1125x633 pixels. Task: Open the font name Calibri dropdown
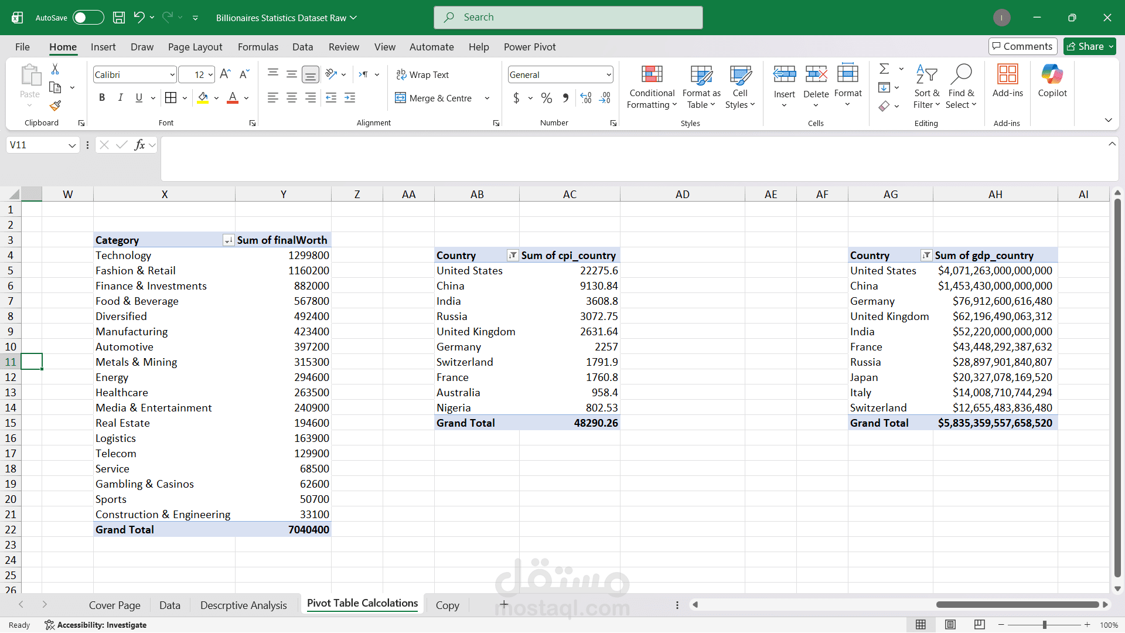click(x=172, y=75)
